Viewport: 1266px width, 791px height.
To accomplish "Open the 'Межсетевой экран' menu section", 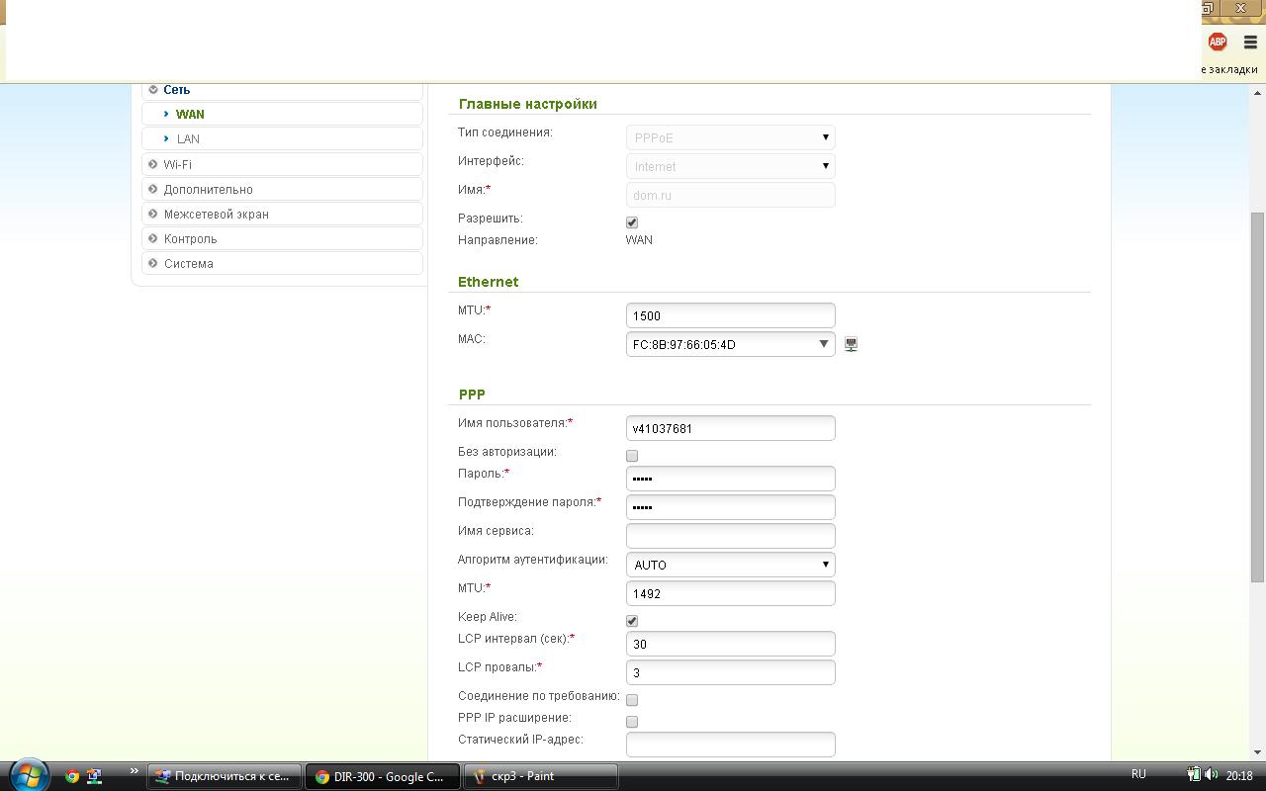I will (216, 214).
